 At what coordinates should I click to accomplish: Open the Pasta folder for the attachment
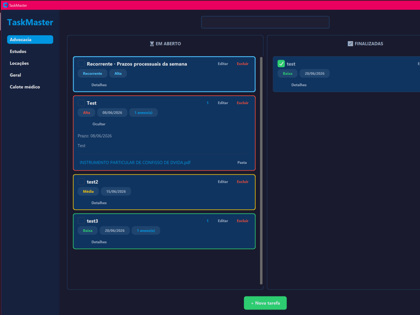pyautogui.click(x=242, y=163)
